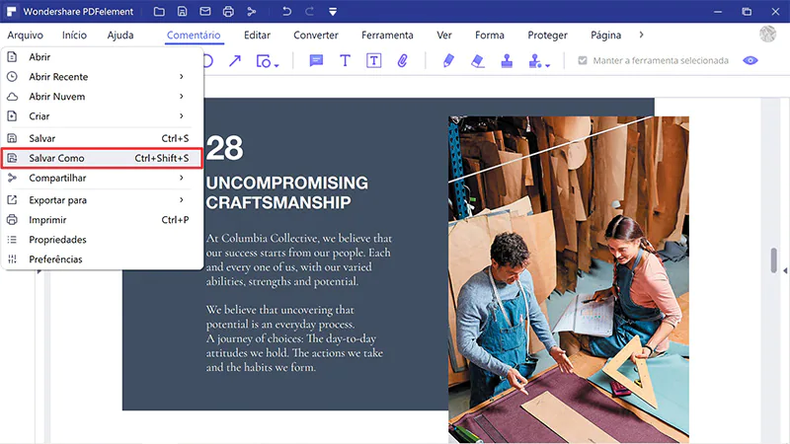Select the typewriter text tool
Image resolution: width=790 pixels, height=444 pixels.
[x=345, y=61]
